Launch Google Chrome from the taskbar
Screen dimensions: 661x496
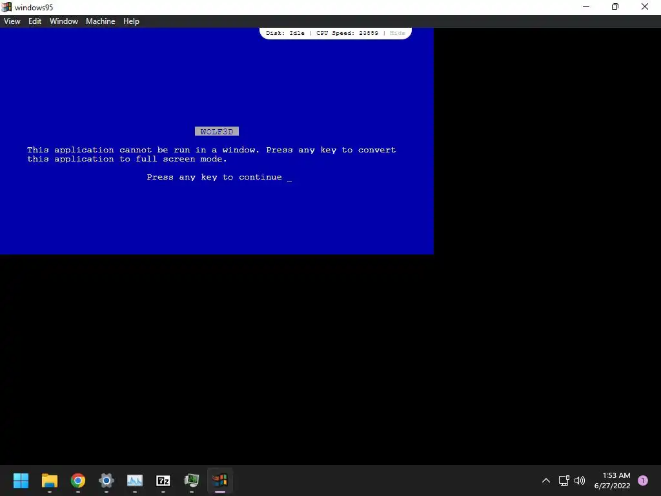[78, 480]
